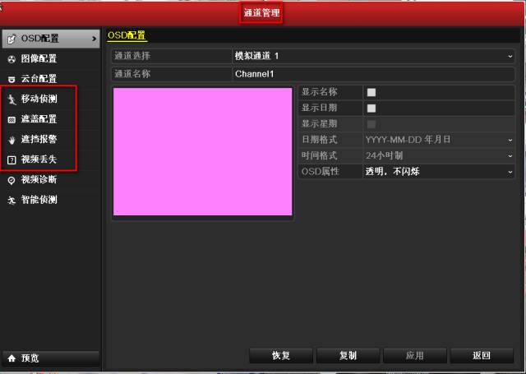Click the 视频丢失 icon in sidebar
Screen dimensions: 526x374
pyautogui.click(x=12, y=159)
